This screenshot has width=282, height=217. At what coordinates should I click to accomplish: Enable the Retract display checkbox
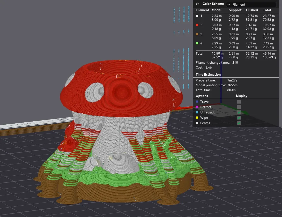point(239,107)
